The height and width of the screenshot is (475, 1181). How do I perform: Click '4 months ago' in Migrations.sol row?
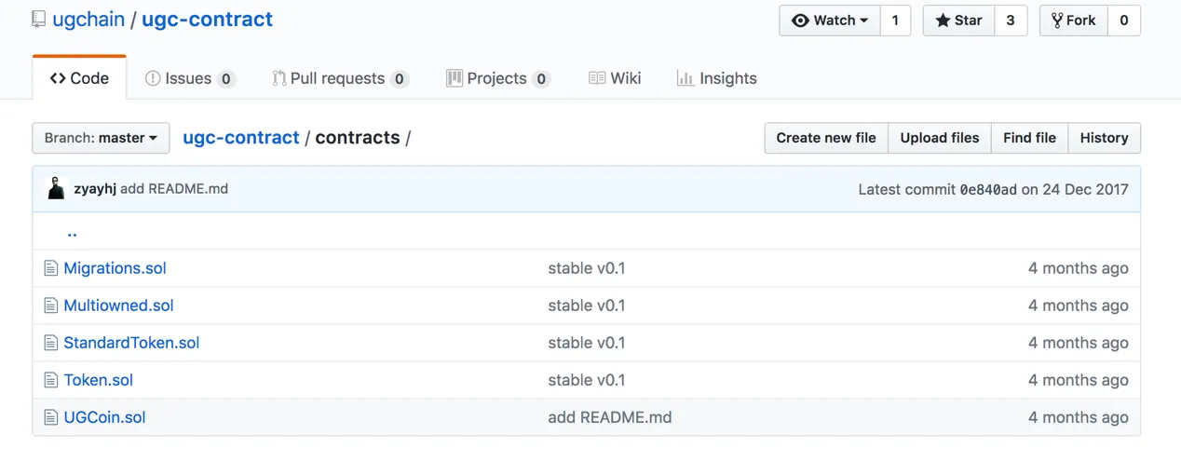(1079, 268)
